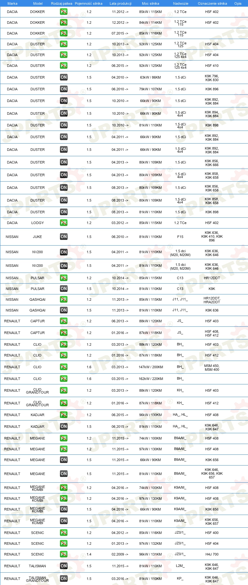Click petrol icon in Scenic H5F 400 row

[63, 533]
